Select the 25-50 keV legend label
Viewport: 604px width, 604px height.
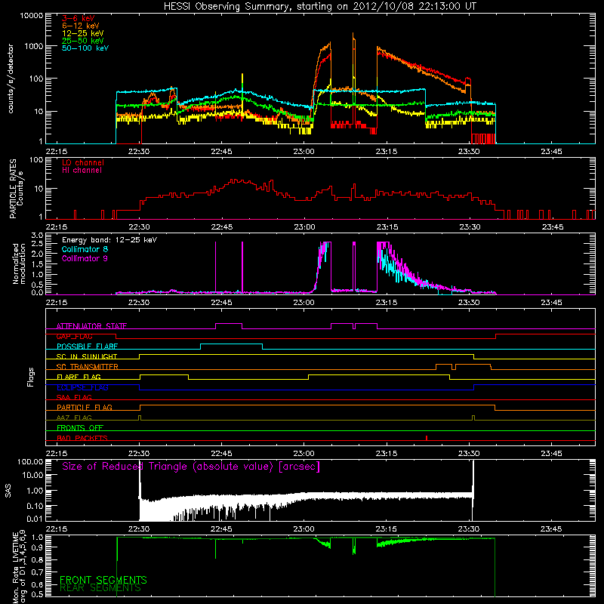coord(83,41)
